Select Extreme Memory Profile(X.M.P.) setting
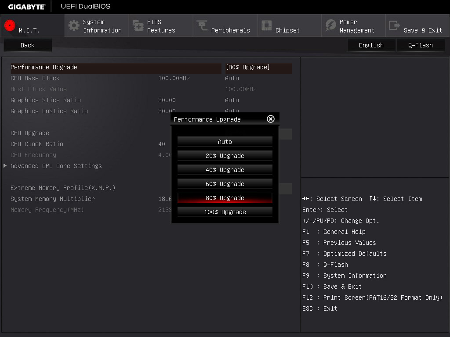This screenshot has width=450, height=337. tap(63, 188)
